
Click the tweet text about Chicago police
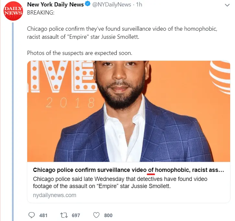[x=122, y=33]
